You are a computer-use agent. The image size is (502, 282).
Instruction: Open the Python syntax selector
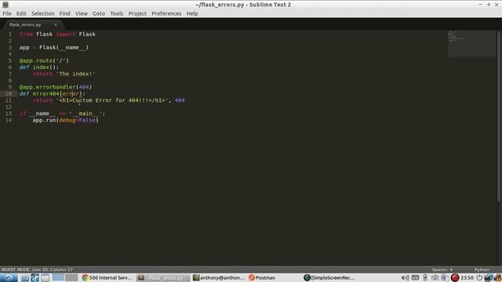coord(482,269)
